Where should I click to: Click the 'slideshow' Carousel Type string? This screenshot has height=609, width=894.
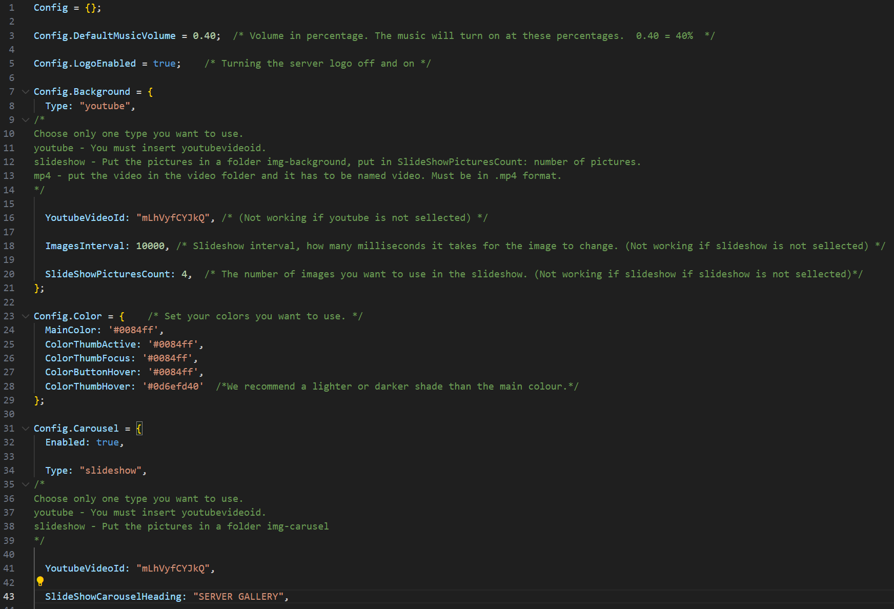pos(111,470)
